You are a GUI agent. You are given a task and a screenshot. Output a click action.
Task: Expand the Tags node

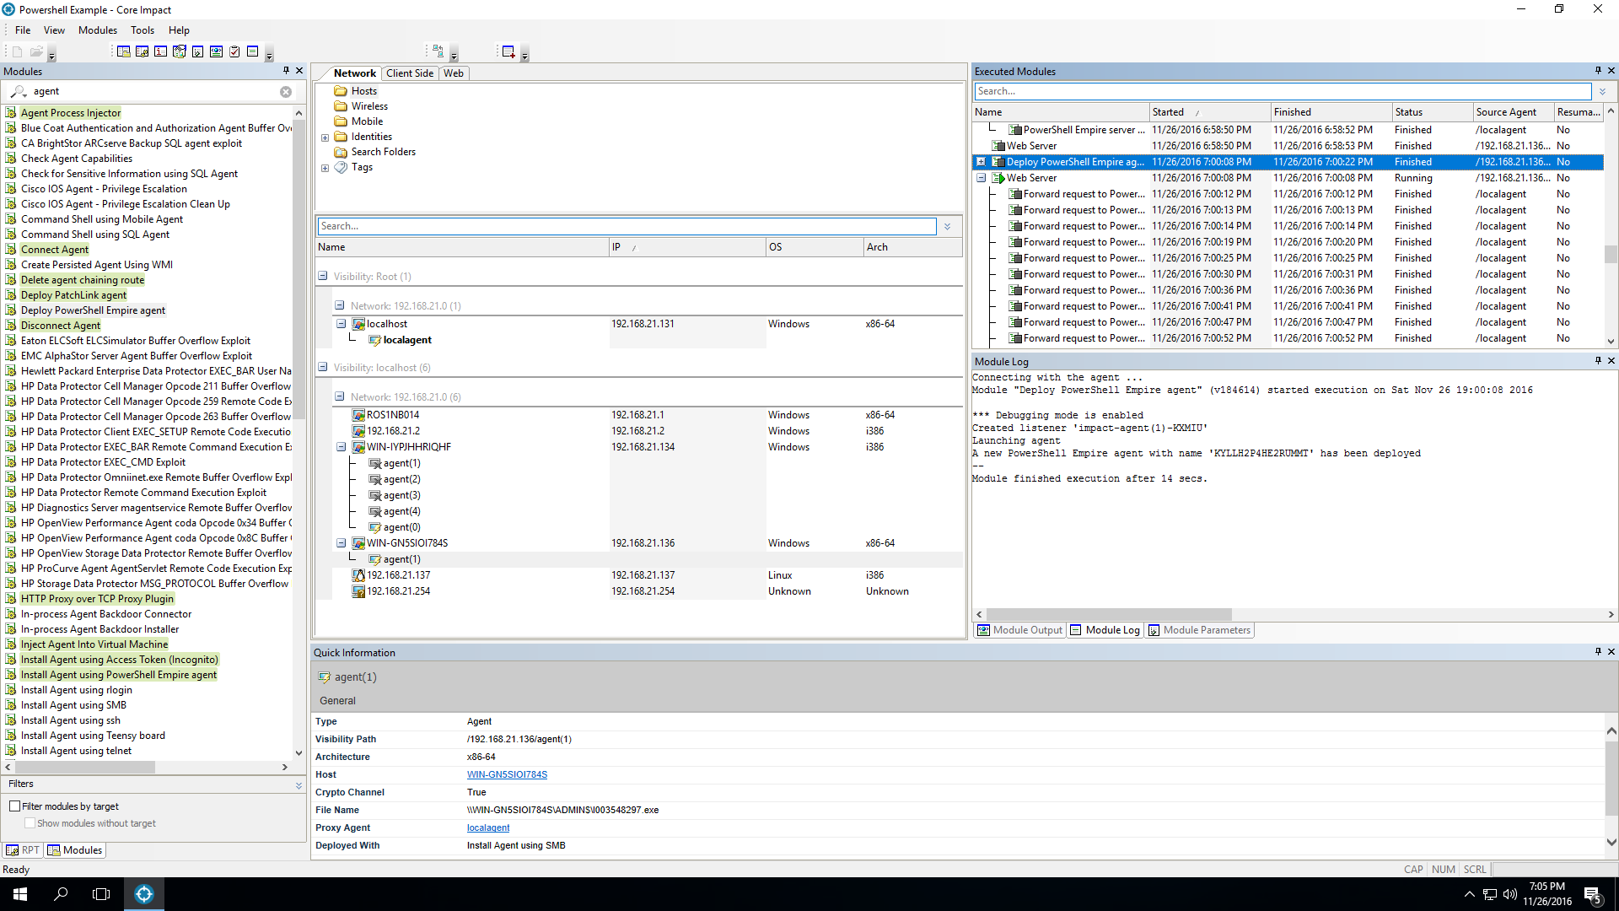click(x=325, y=168)
